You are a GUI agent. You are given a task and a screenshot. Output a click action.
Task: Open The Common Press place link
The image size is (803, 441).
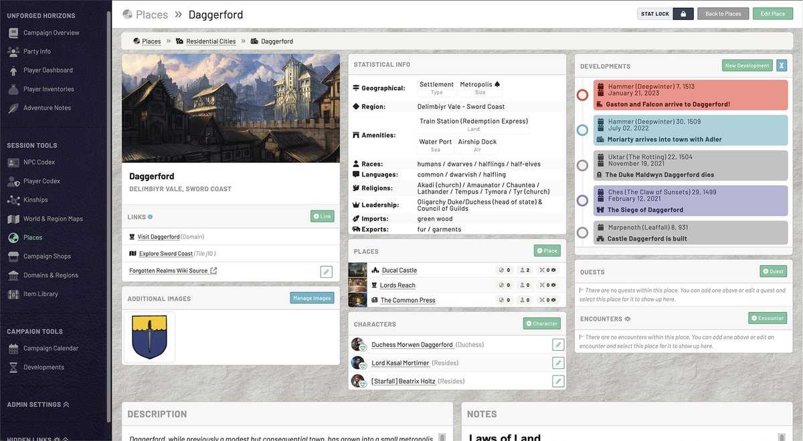coord(408,300)
